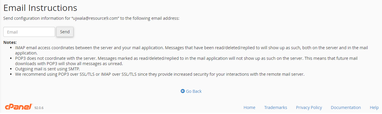Viewport: 382px width, 114px height.
Task: Open the Privacy Policy link
Action: [309, 108]
